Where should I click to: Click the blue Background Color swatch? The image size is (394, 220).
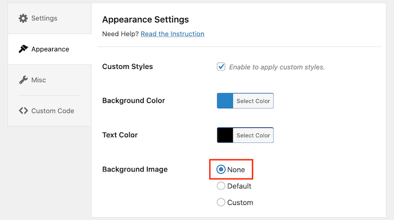pyautogui.click(x=225, y=101)
